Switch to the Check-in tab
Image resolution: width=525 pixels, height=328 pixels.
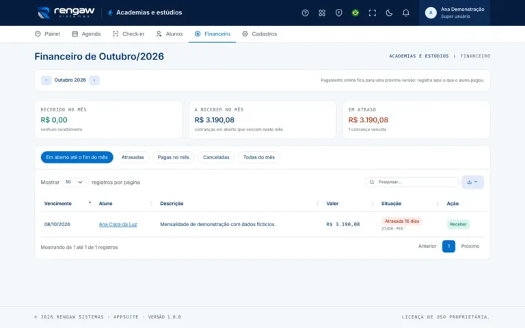pos(129,33)
